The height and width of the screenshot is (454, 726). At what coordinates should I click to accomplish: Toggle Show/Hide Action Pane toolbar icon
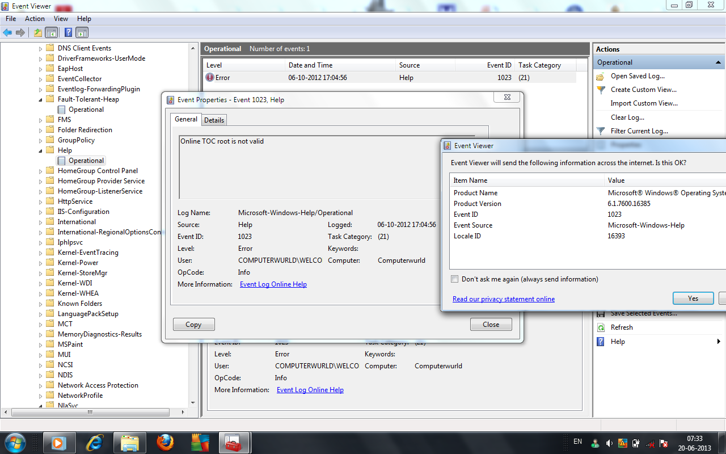(82, 32)
